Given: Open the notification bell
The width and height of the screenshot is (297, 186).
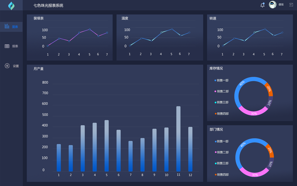Looking at the screenshot, I should [262, 5].
